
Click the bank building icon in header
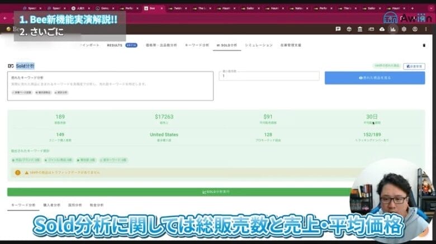361,29
